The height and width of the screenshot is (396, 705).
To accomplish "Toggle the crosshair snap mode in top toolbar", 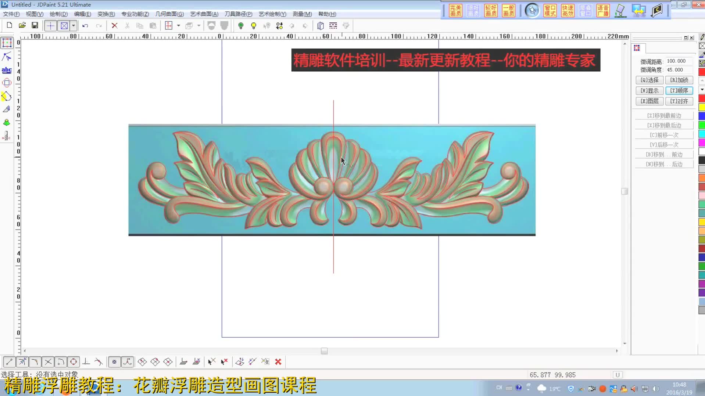I will coord(50,25).
